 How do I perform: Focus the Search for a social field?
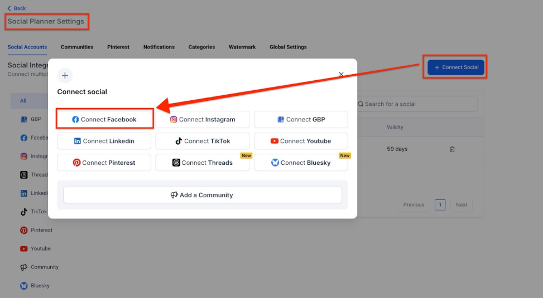coord(417,104)
